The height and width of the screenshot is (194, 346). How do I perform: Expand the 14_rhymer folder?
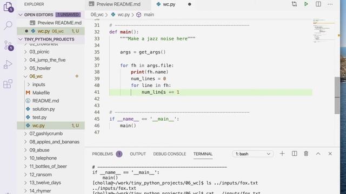[25, 191]
